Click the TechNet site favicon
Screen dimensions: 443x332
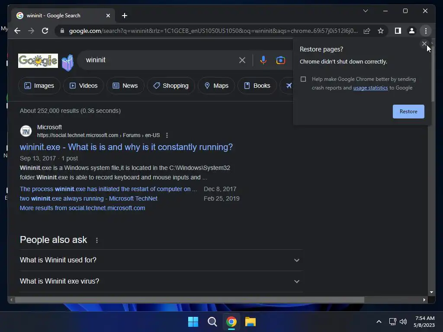click(26, 131)
